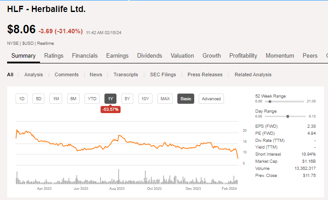This screenshot has width=328, height=200.
Task: Select the 1Y chart range
Action: [111, 99]
